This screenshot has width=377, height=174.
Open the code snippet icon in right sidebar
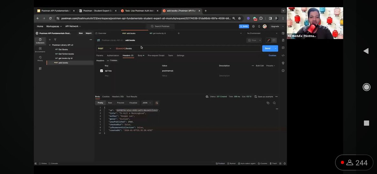point(283,55)
